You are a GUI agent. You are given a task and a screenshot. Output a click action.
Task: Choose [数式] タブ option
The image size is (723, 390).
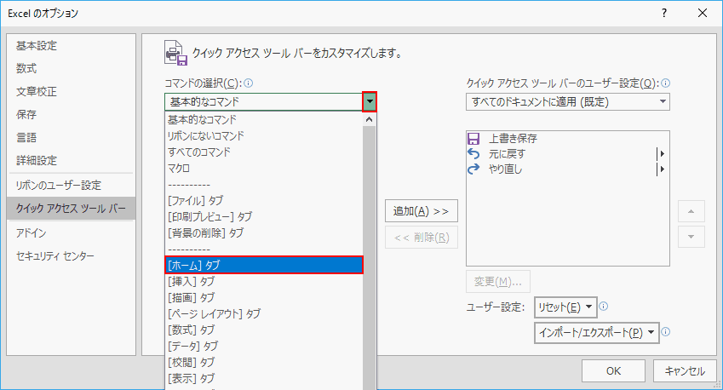point(264,330)
